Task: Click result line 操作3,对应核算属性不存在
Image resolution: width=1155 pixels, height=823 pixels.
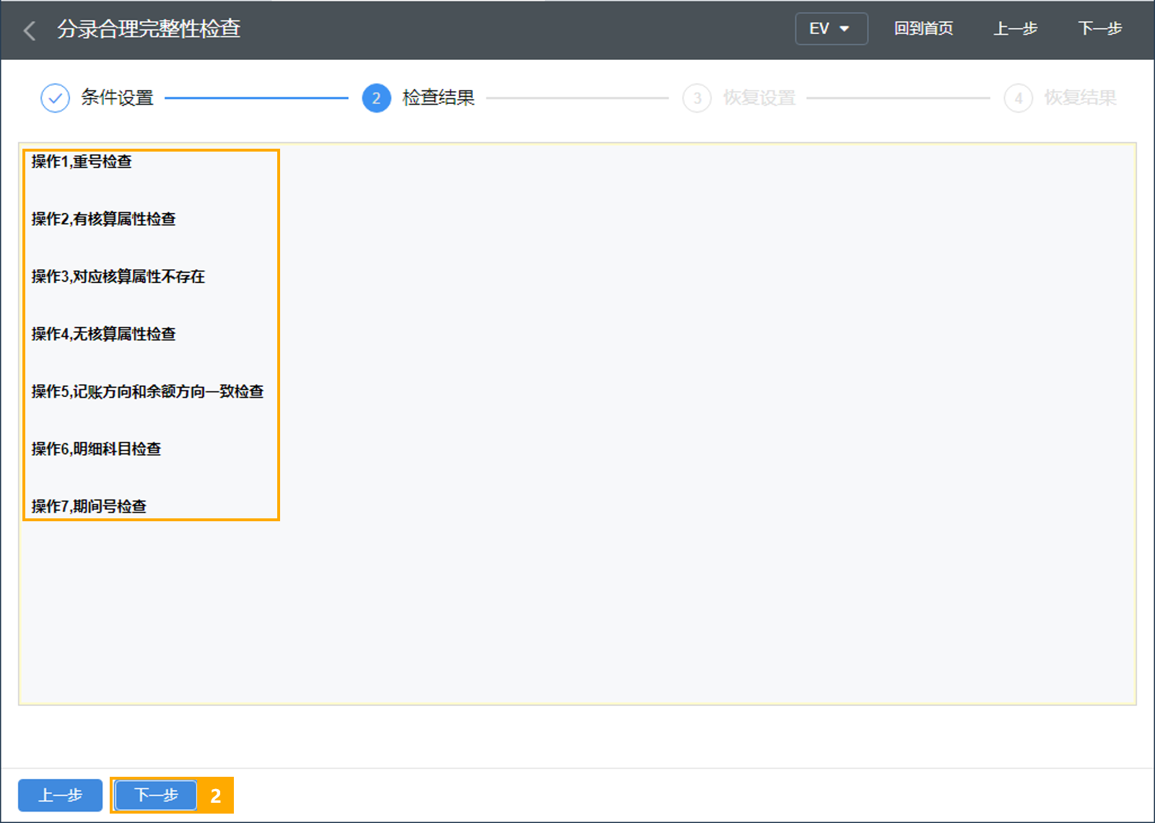Action: pyautogui.click(x=118, y=276)
